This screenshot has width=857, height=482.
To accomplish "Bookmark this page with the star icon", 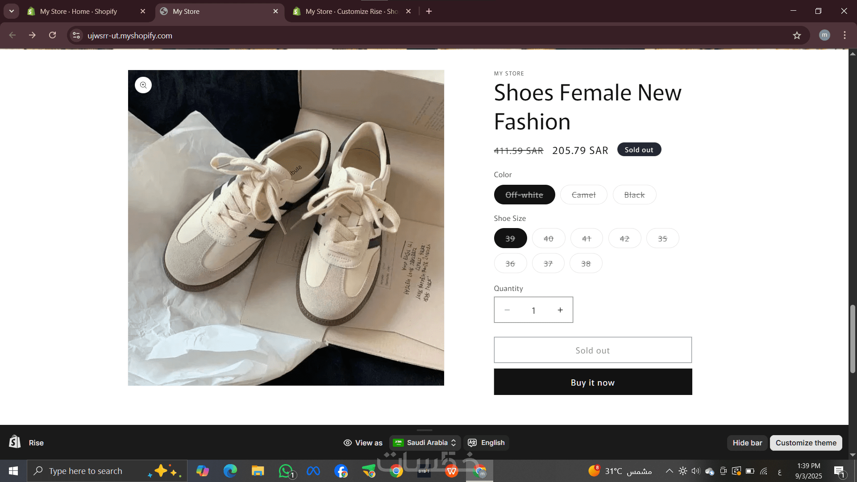I will [x=797, y=35].
